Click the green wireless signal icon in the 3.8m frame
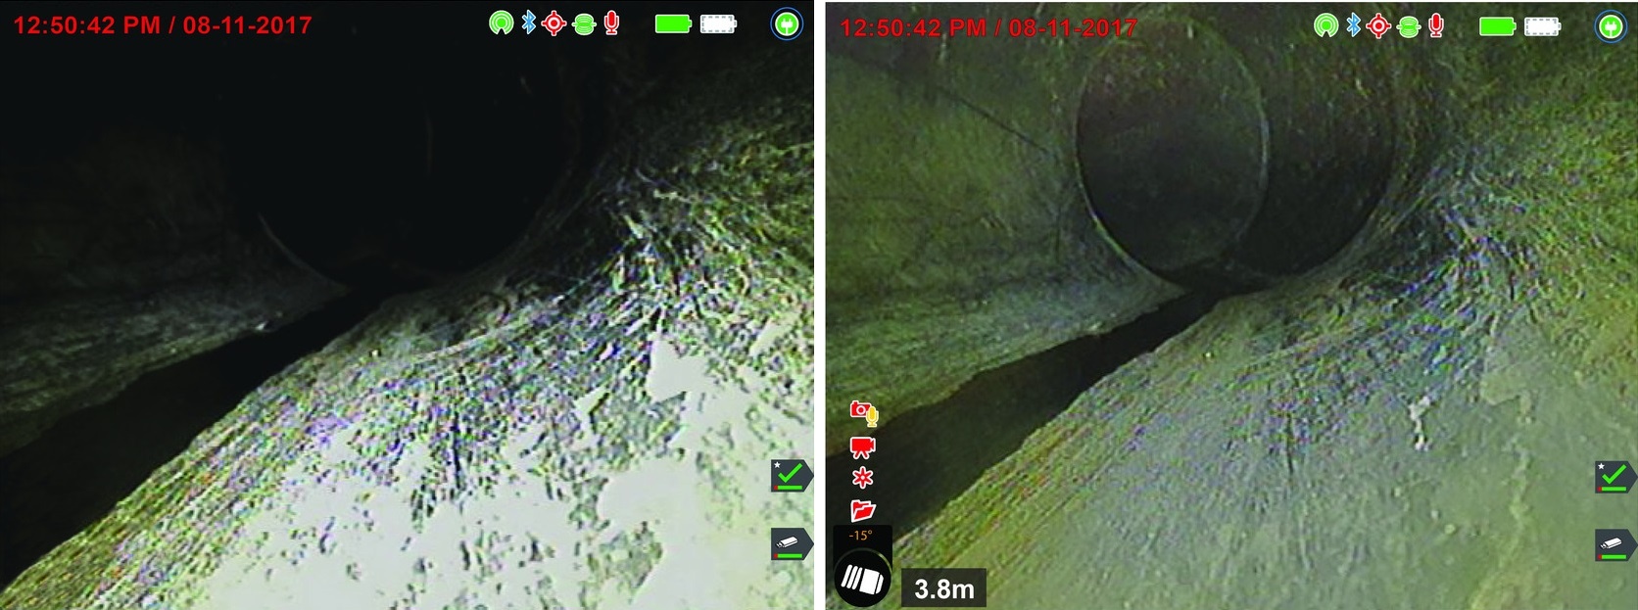 click(1326, 25)
